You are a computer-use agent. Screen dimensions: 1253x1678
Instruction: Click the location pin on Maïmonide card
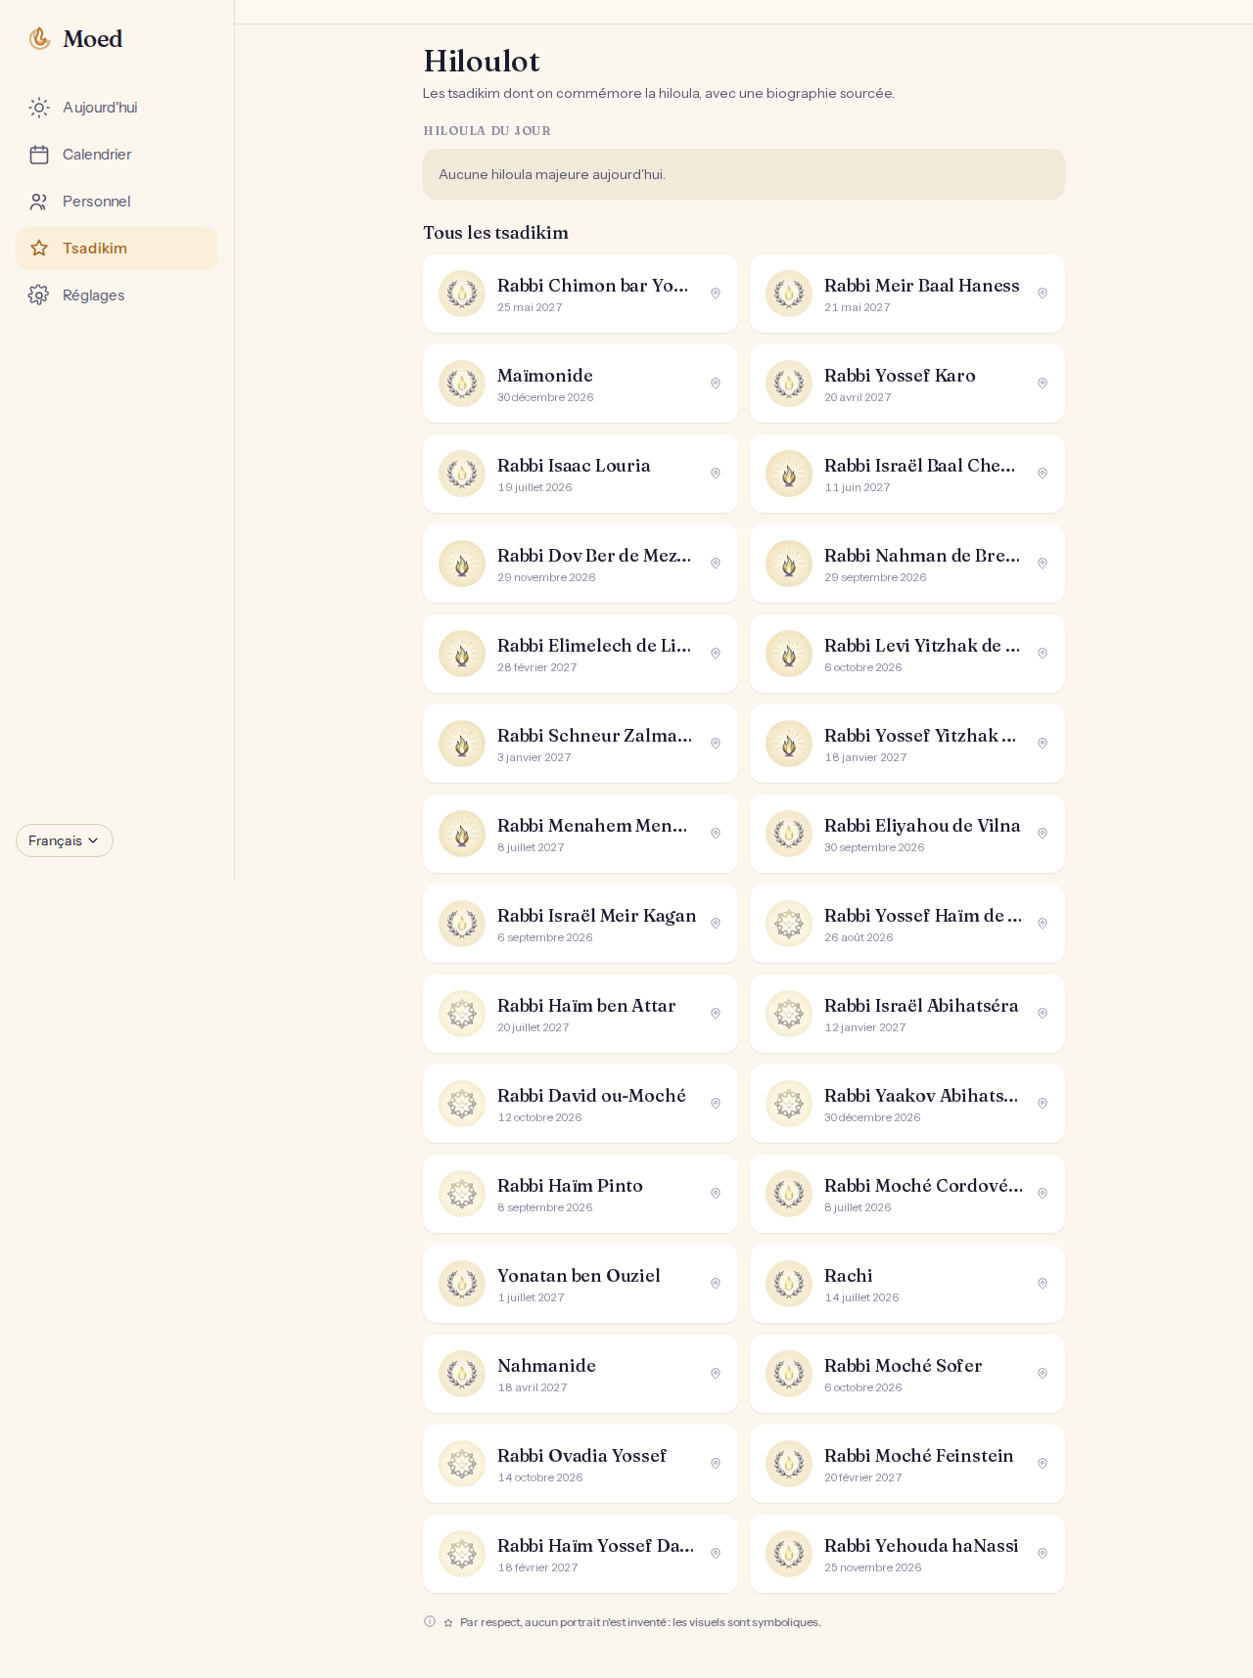[x=716, y=384]
